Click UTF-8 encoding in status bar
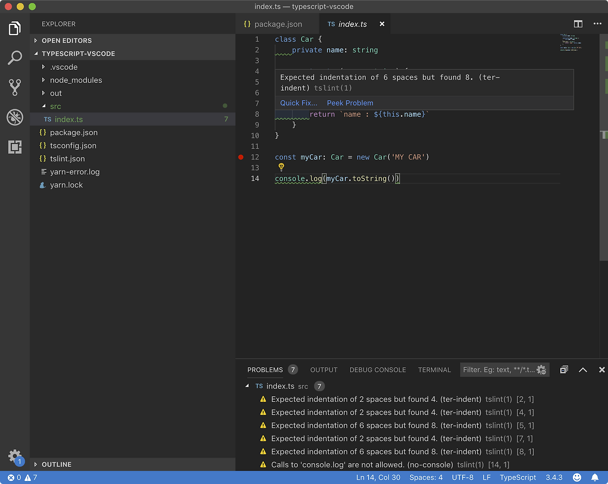 pos(463,477)
